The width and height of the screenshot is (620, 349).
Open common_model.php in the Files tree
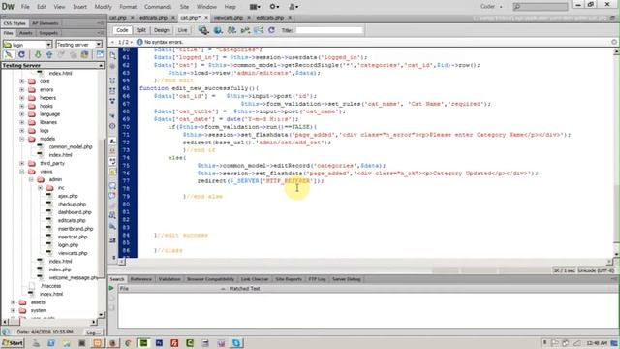coord(71,146)
